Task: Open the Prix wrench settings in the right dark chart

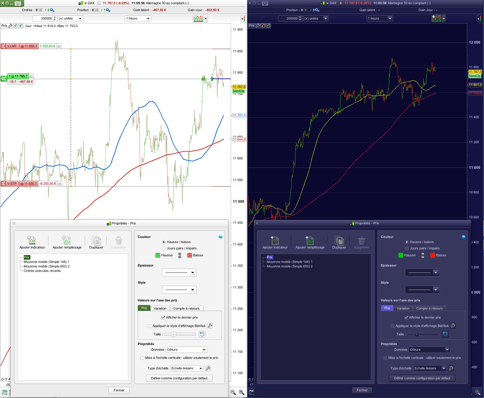Action: [x=258, y=26]
